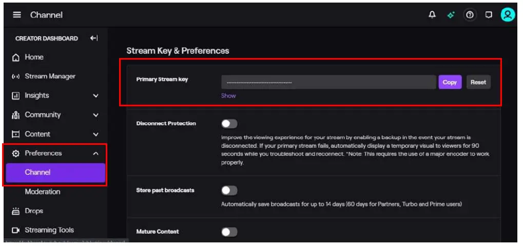Expand the Insights section chevron

(x=95, y=96)
